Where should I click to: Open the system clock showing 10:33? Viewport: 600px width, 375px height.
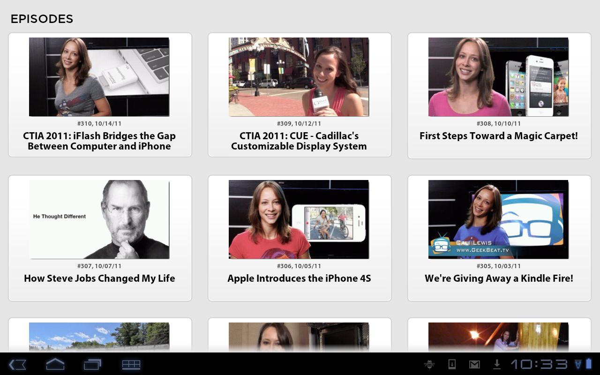pyautogui.click(x=539, y=364)
